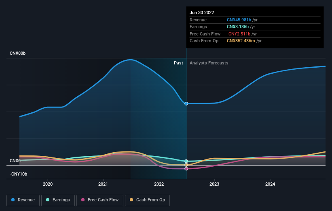Click the 2021 x-axis label
This screenshot has height=211, width=332.
point(103,184)
